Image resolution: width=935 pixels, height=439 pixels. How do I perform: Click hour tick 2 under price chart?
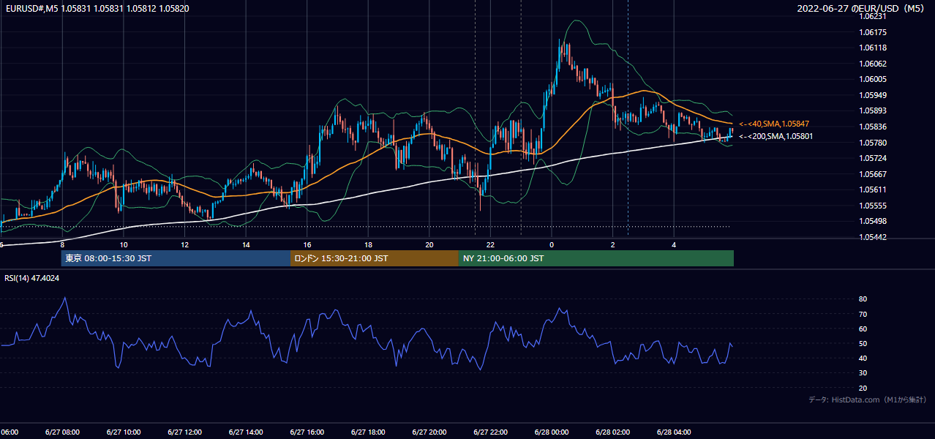tap(613, 244)
